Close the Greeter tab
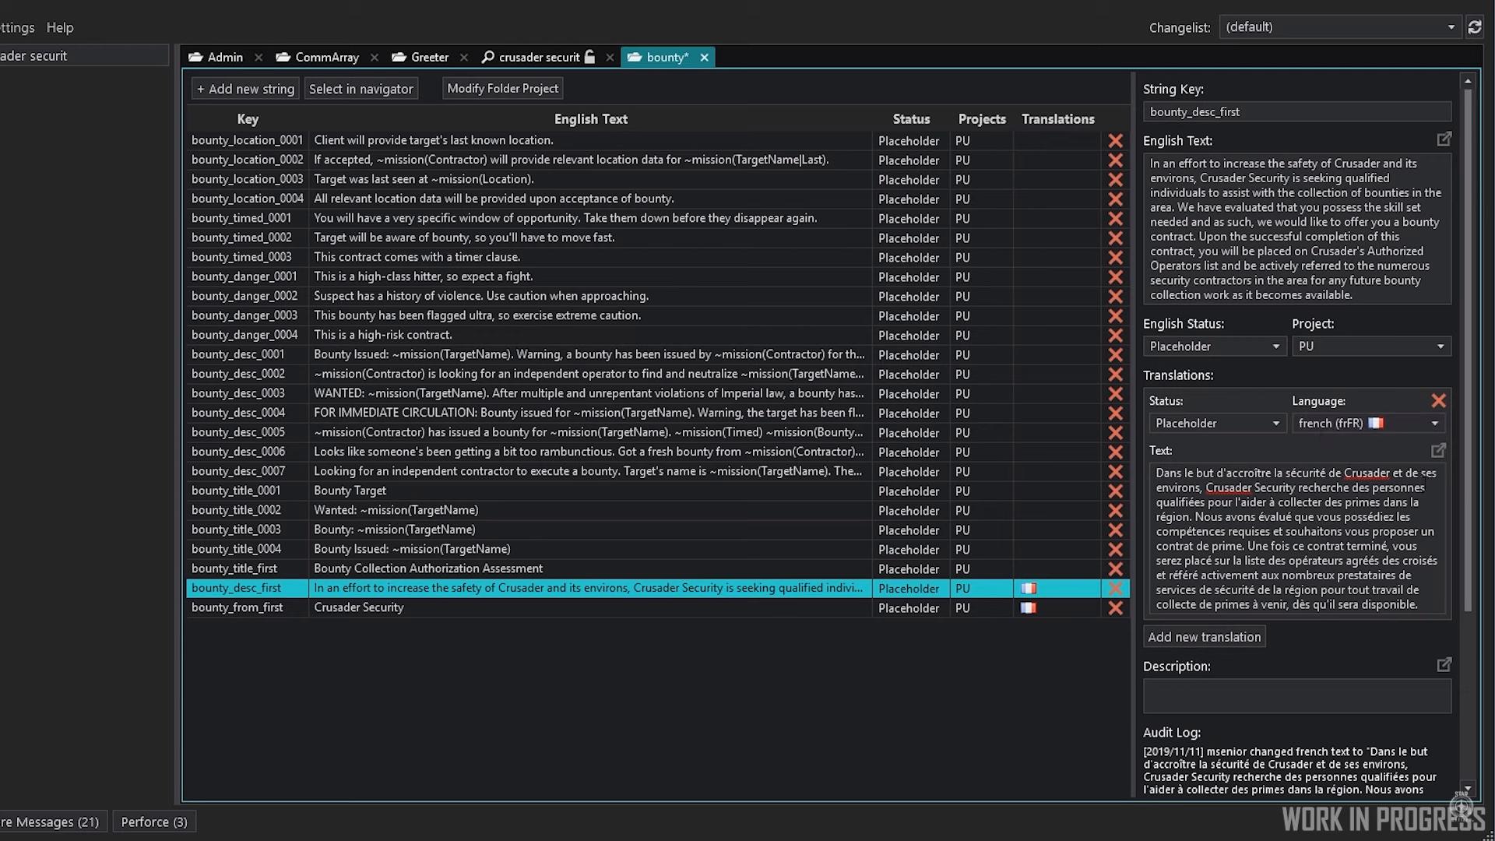 [464, 58]
